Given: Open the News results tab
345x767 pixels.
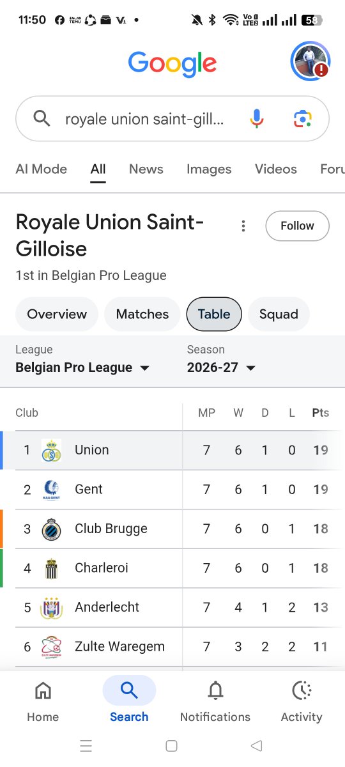Looking at the screenshot, I should [146, 169].
